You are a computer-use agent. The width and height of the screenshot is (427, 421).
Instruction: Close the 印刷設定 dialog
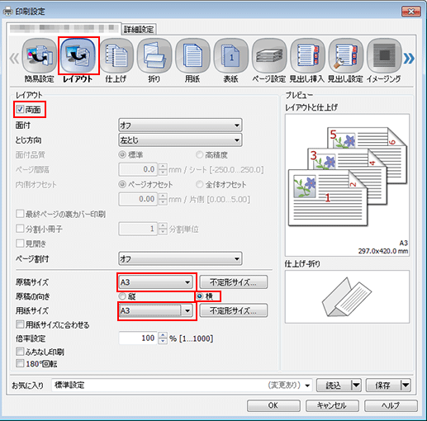point(411,12)
